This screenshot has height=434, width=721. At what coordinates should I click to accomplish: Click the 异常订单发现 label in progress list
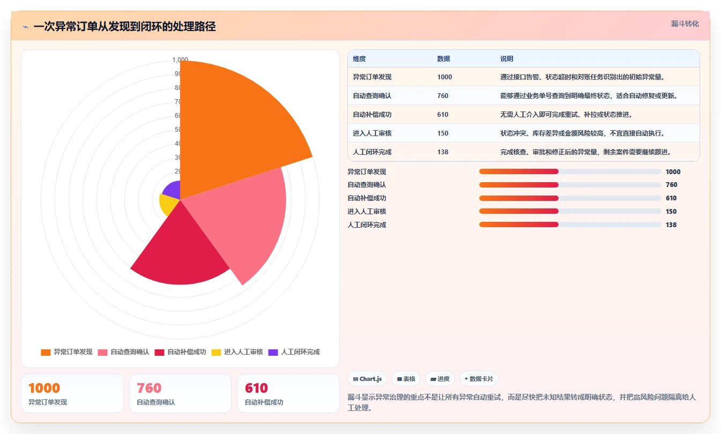click(x=367, y=172)
